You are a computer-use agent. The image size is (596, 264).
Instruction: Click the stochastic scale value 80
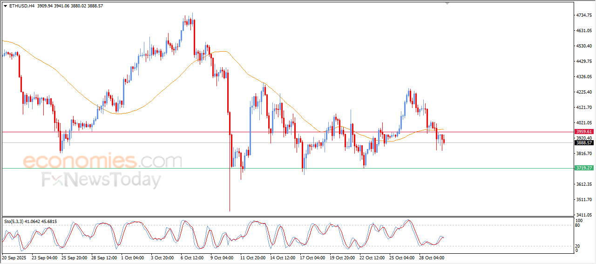(x=578, y=225)
